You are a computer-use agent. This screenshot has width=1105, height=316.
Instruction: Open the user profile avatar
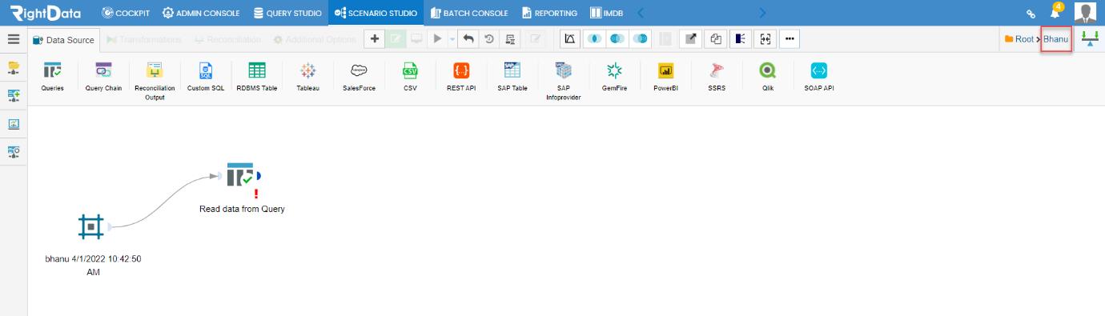1085,13
